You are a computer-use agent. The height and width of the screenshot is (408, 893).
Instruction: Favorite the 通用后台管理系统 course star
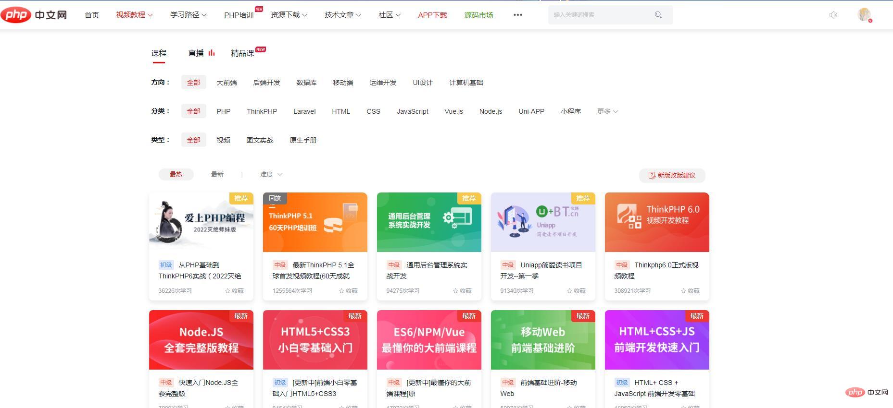pos(456,291)
